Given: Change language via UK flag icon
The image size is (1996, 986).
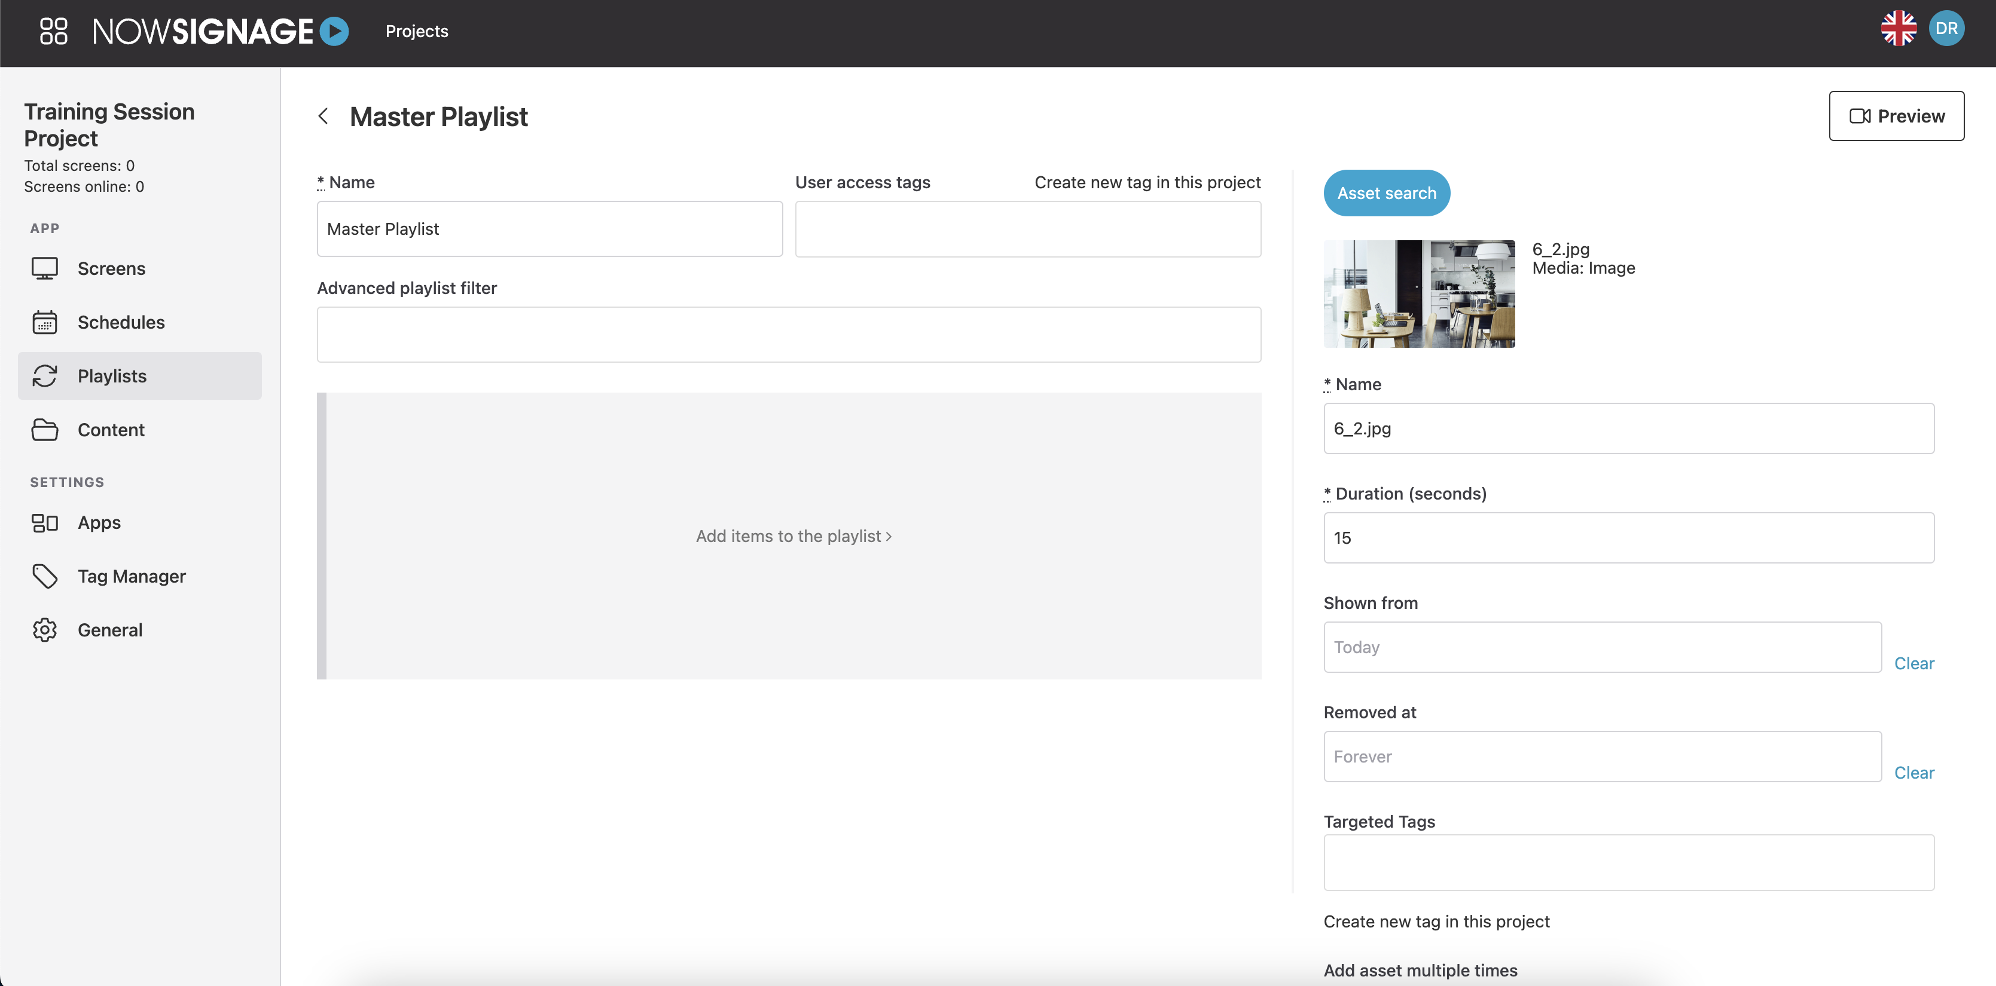Looking at the screenshot, I should 1899,29.
